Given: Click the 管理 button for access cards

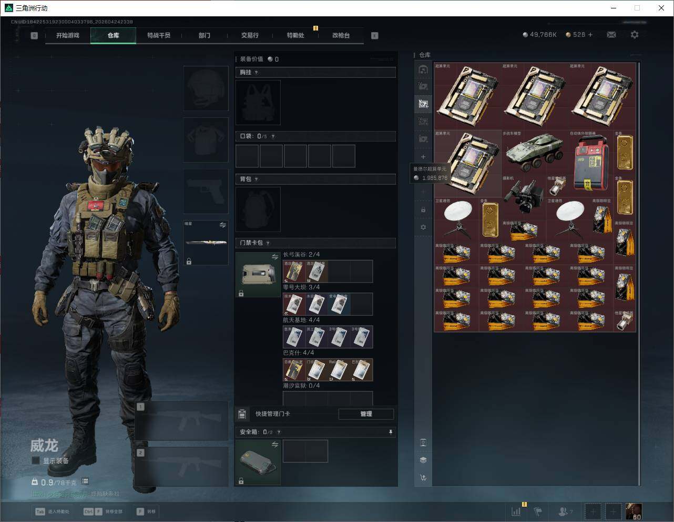Looking at the screenshot, I should point(366,414).
